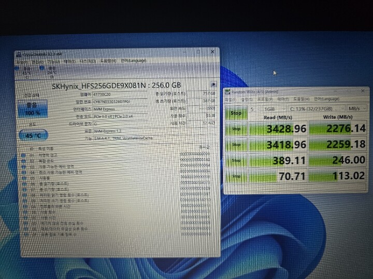Click the next-disk arrow beside the SKHynix title
This screenshot has width=373, height=279.
[213, 84]
